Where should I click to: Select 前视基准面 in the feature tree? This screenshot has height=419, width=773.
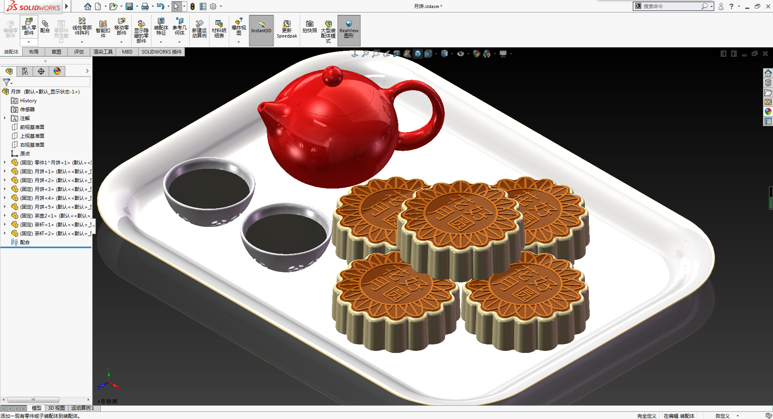click(32, 127)
